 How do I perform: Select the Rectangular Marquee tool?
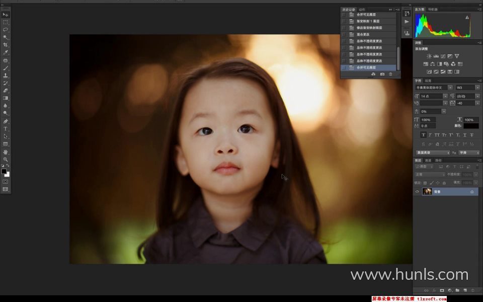pyautogui.click(x=5, y=22)
